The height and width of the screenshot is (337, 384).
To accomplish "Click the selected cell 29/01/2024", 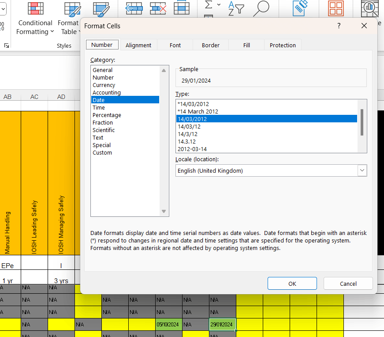I will point(223,325).
